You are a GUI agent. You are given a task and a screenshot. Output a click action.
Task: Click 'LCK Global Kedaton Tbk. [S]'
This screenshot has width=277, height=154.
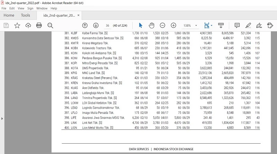pos(99,103)
